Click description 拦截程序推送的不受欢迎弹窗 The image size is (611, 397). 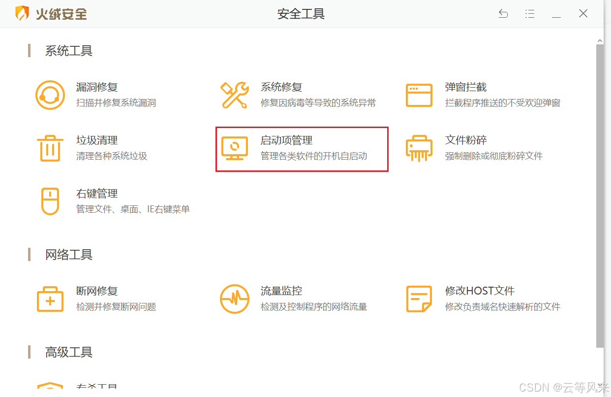503,103
